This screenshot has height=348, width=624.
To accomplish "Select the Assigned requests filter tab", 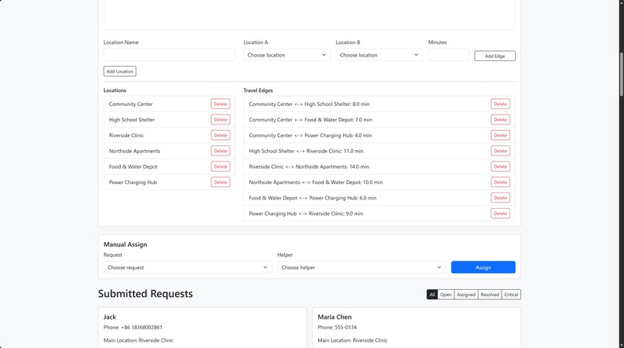I will coord(466,295).
